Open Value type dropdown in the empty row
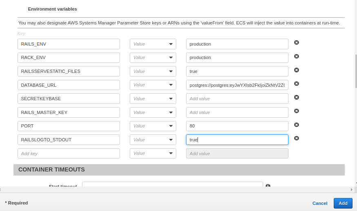This screenshot has width=357, height=211. [153, 154]
